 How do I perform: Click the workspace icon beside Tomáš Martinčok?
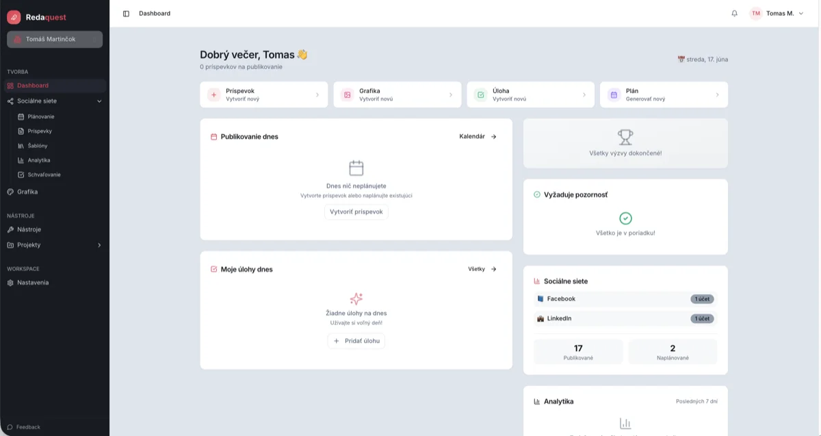coord(18,40)
